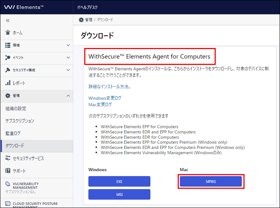Click the レポート bar chart icon
This screenshot has width=280, height=208.
pyautogui.click(x=8, y=83)
